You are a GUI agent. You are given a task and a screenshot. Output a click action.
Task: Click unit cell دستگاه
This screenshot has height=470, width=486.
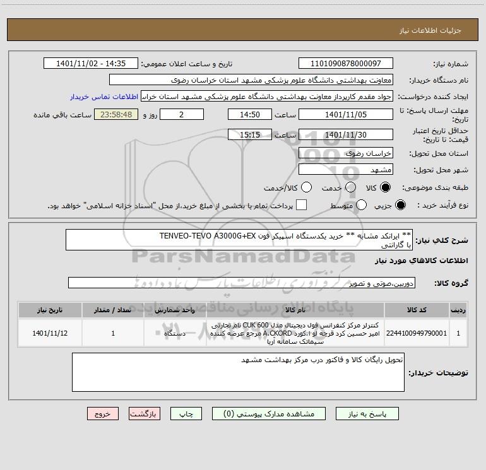[x=175, y=333]
